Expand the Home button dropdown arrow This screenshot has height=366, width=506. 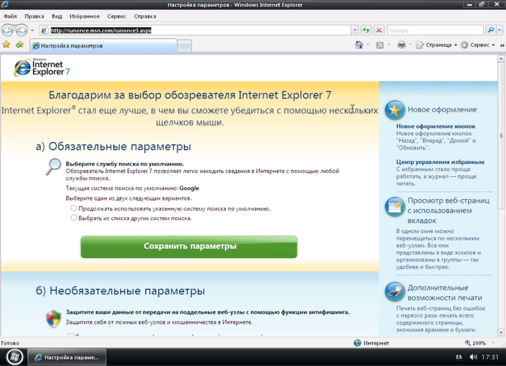(367, 45)
